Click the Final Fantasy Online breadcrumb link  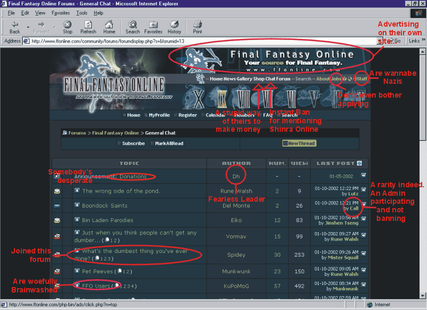click(115, 133)
